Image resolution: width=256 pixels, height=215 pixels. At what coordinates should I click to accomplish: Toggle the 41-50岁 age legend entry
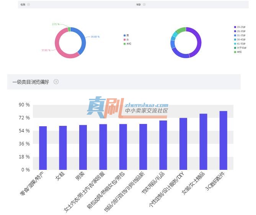(x=240, y=44)
